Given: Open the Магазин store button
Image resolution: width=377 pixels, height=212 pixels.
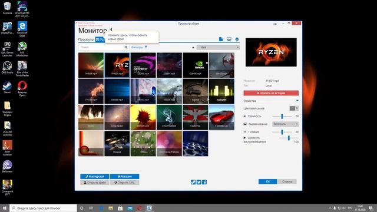Looking at the screenshot, I should (x=124, y=177).
